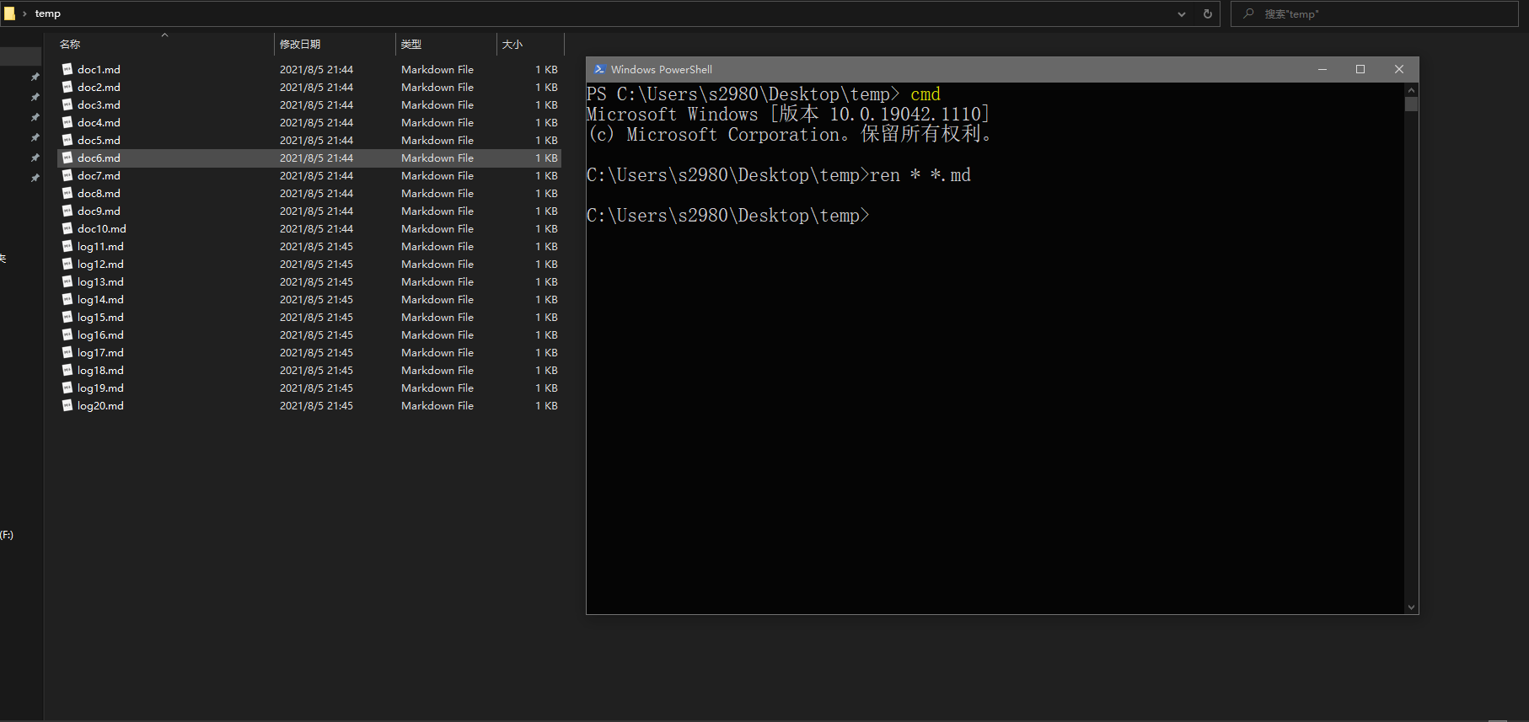Select the file doc4.md

coord(99,122)
